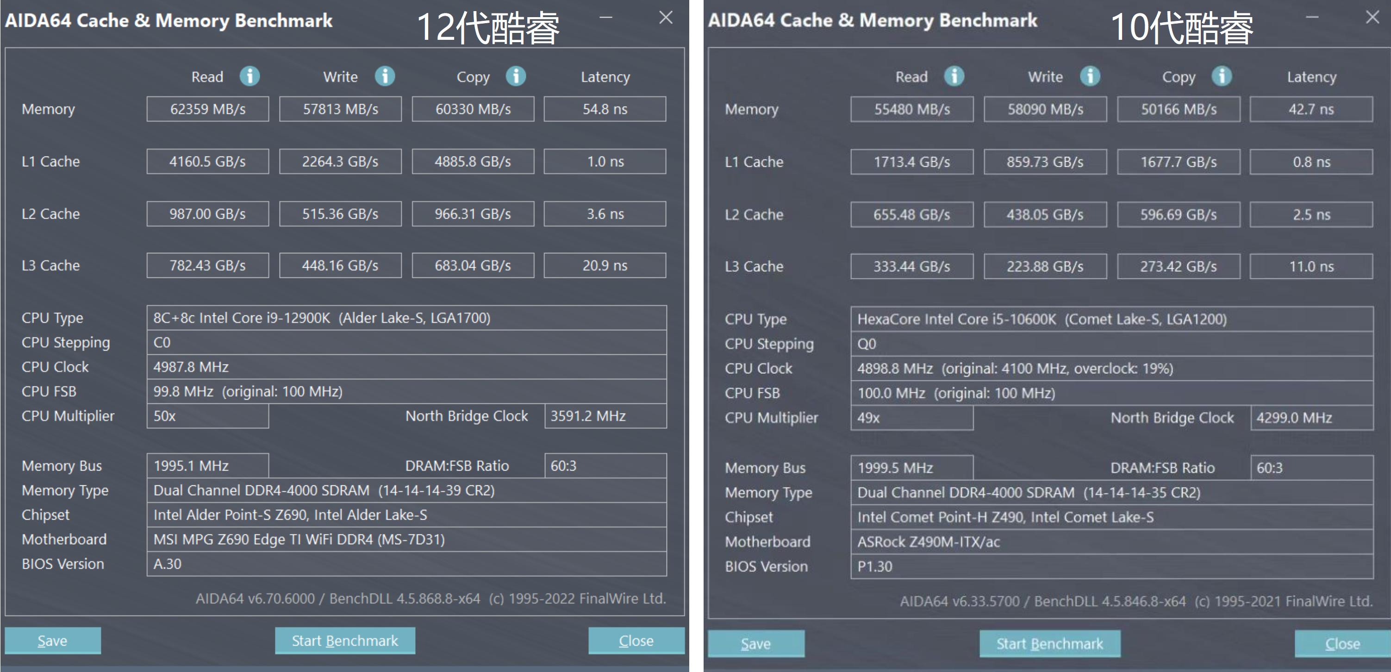Select memory write value 57813 MB/s
1391x672 pixels.
(340, 109)
